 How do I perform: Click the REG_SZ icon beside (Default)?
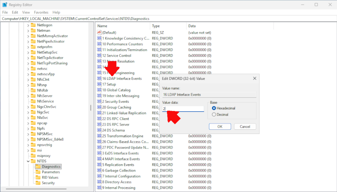coord(99,32)
